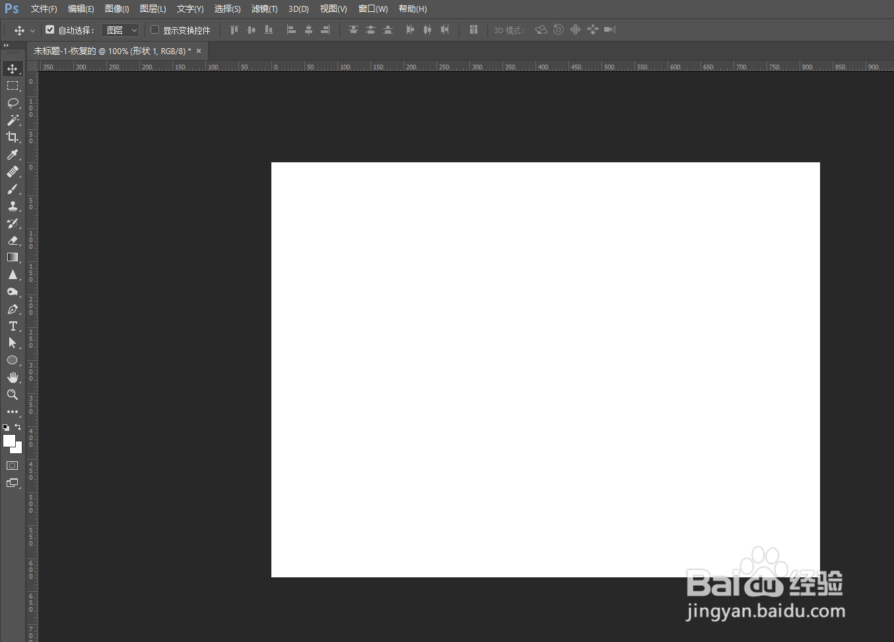Select the Gradient tool
Viewport: 894px width, 642px height.
[x=13, y=257]
